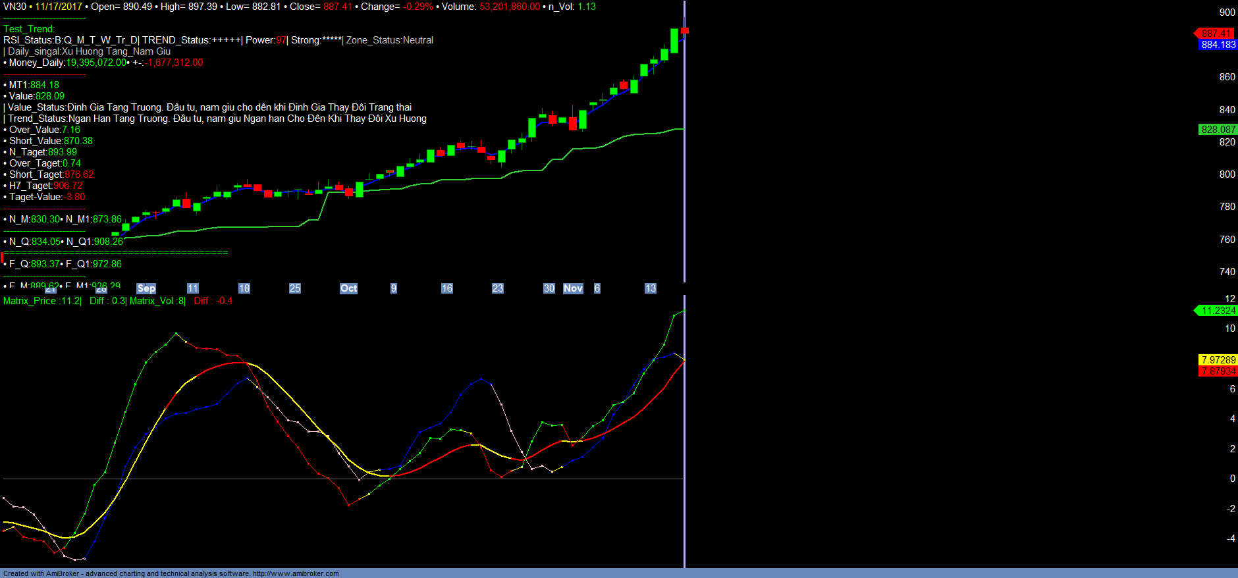1238x578 pixels.
Task: Select the November 13 date marker
Action: click(650, 288)
